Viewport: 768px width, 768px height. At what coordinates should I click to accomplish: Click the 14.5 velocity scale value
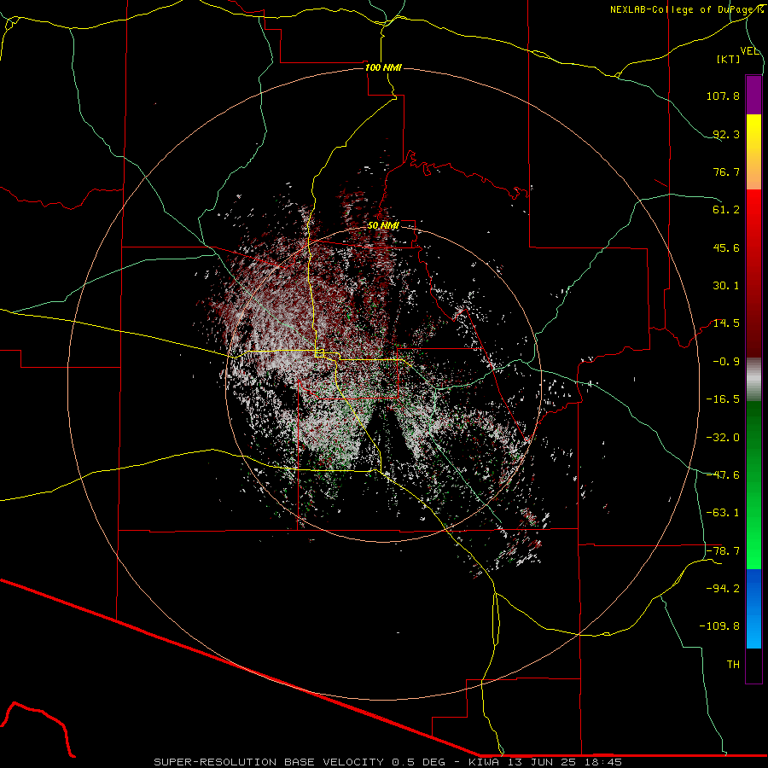[726, 323]
